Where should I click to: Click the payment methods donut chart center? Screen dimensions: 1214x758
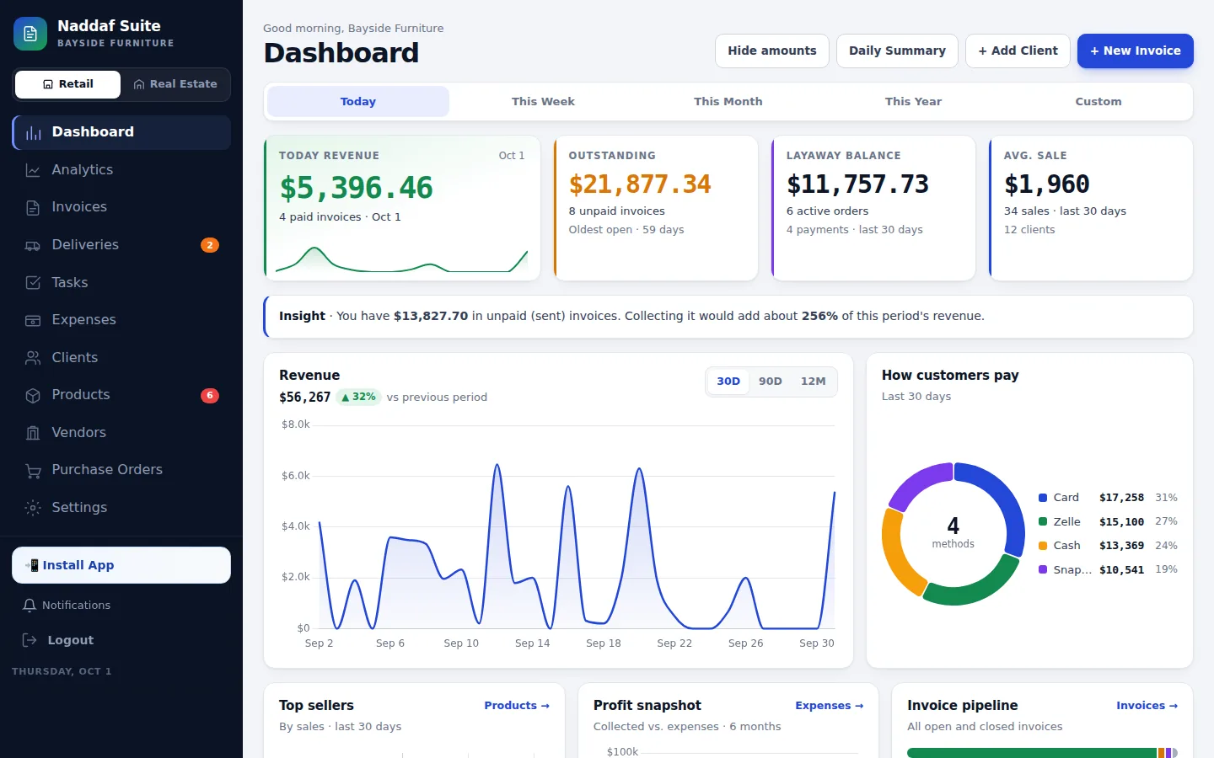[x=953, y=533]
